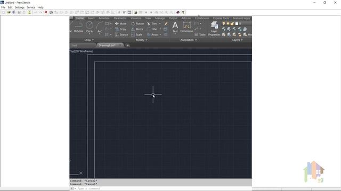This screenshot has width=341, height=191.
Task: Click the plus new drawing tab button
Action: tap(128, 46)
